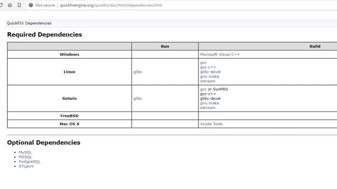The image size is (337, 189).
Task: Open the STLport optional dependency link
Action: tap(26, 166)
